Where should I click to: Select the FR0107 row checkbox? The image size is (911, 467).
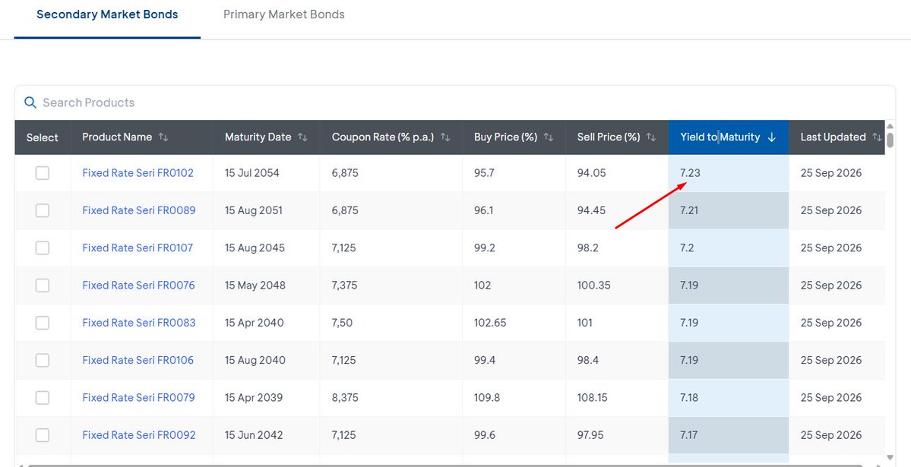[x=43, y=248]
